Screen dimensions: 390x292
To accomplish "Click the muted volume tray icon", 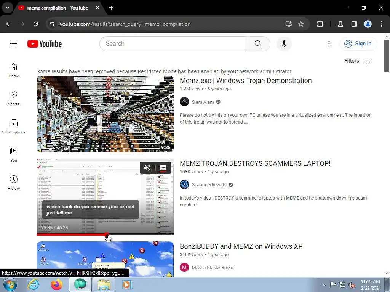I will pyautogui.click(x=352, y=285).
